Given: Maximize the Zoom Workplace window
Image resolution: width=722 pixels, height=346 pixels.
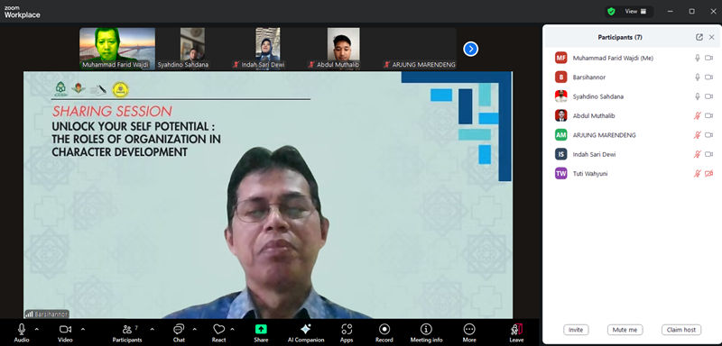Looking at the screenshot, I should pyautogui.click(x=691, y=12).
